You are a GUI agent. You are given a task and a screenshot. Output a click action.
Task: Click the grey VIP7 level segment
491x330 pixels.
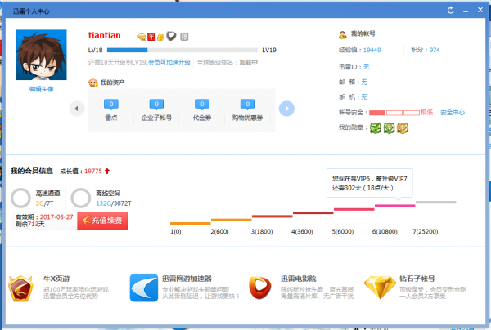tap(436, 203)
